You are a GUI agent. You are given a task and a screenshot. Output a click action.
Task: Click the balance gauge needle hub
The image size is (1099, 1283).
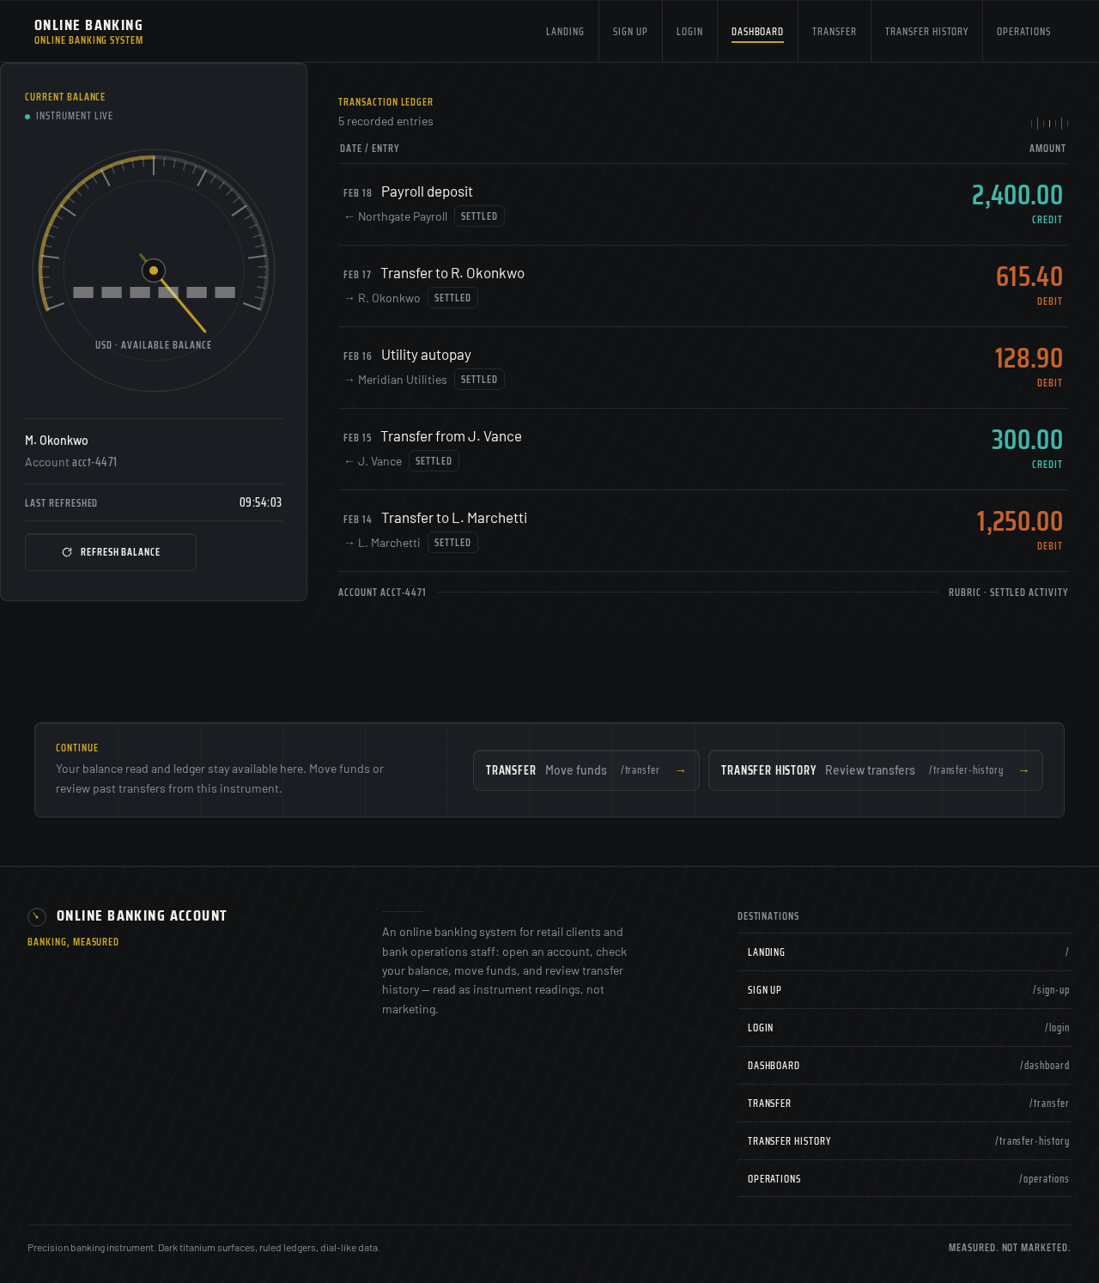[x=154, y=271]
